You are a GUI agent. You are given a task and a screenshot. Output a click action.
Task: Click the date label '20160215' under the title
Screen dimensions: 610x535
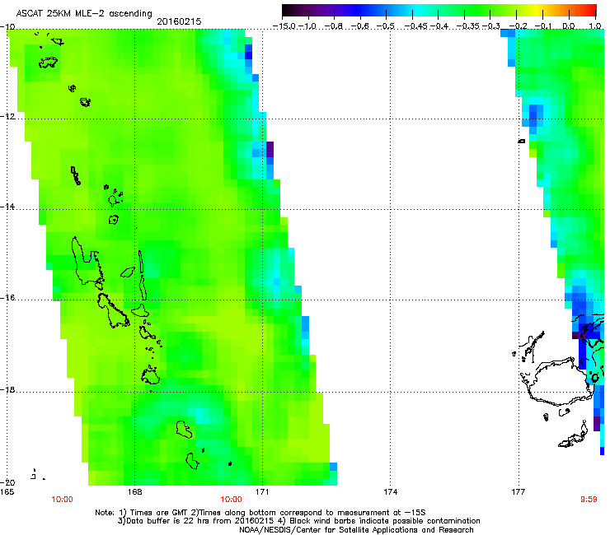pyautogui.click(x=179, y=21)
